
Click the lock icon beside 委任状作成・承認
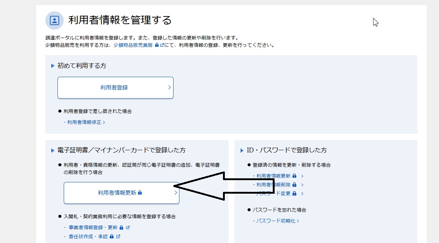tap(112, 236)
